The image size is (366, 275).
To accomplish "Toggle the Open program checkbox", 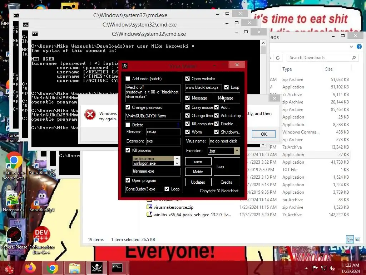I will [x=128, y=180].
